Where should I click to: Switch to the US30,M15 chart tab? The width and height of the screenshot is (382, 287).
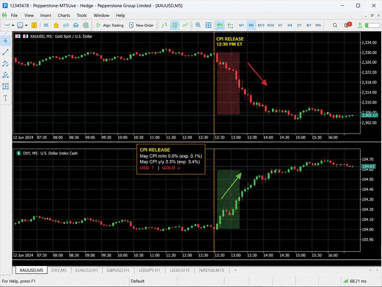[x=180, y=270]
